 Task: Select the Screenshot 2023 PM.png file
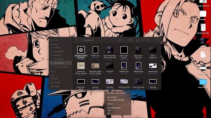point(81,66)
